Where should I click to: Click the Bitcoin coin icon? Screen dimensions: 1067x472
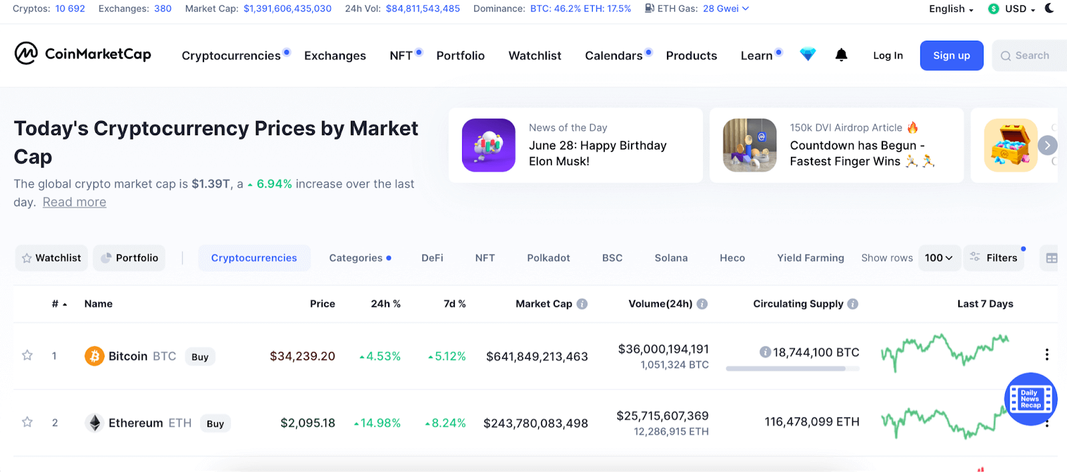95,356
